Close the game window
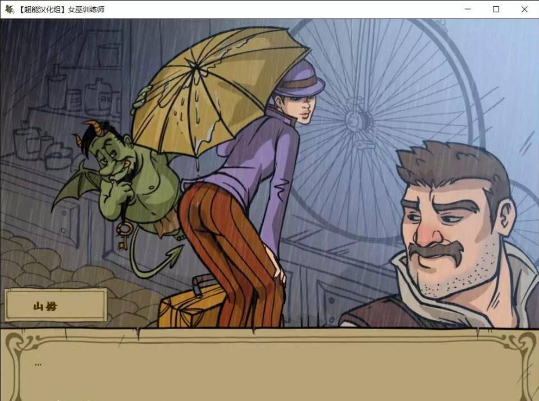539x401 pixels. [524, 9]
